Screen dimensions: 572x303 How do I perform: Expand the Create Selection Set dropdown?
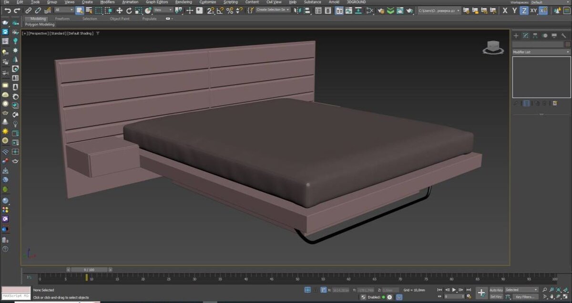pos(273,10)
